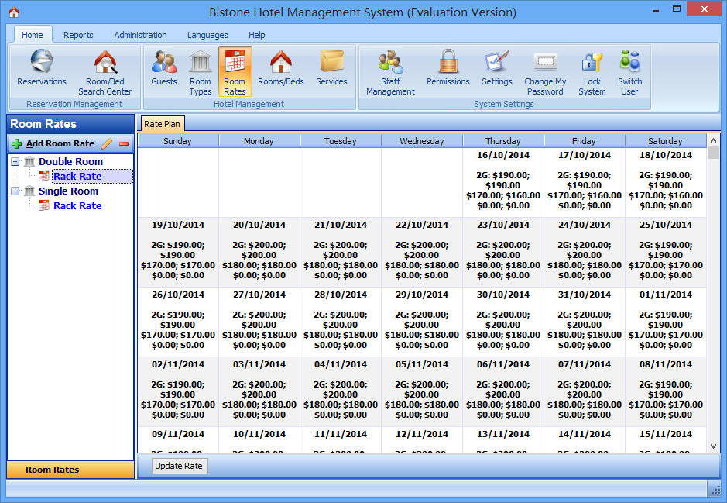
Task: Select the Single Room tree item
Action: coord(69,191)
